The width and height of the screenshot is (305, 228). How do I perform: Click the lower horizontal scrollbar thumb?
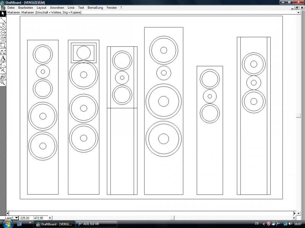coord(172,218)
